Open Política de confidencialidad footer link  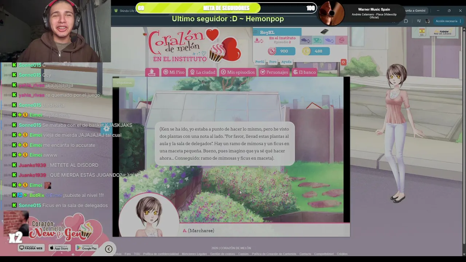(x=161, y=254)
